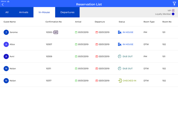Click confirmation number 10307
Viewport: 178px width, 133px height.
pos(49,44)
